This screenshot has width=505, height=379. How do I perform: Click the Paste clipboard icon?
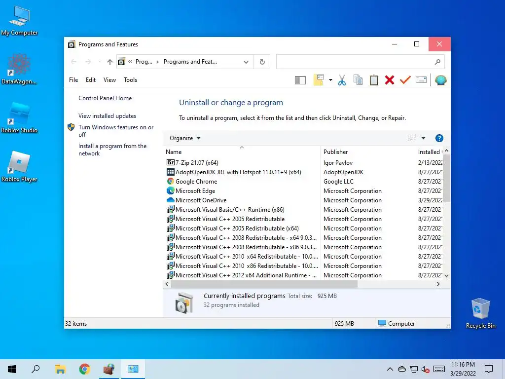click(374, 80)
